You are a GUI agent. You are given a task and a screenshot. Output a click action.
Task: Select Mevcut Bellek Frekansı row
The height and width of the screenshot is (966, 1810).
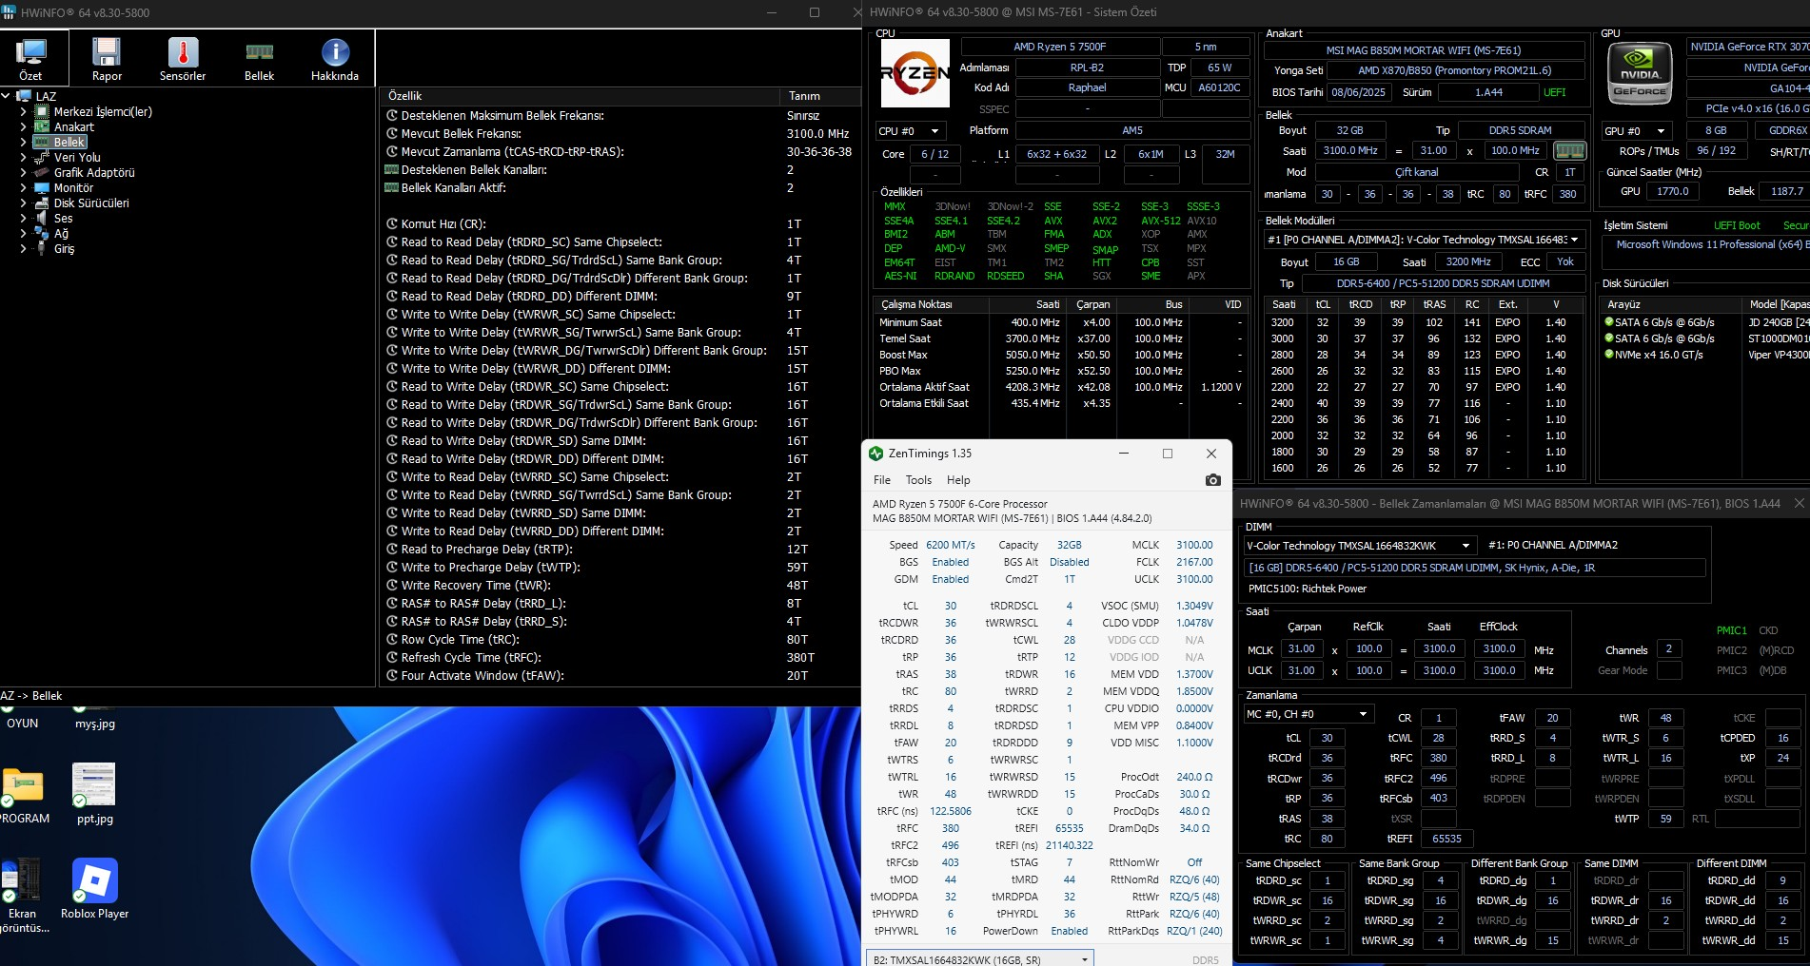pyautogui.click(x=619, y=134)
